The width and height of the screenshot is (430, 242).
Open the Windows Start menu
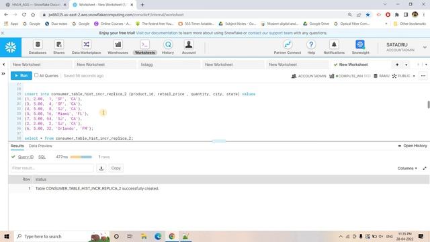(x=7, y=236)
